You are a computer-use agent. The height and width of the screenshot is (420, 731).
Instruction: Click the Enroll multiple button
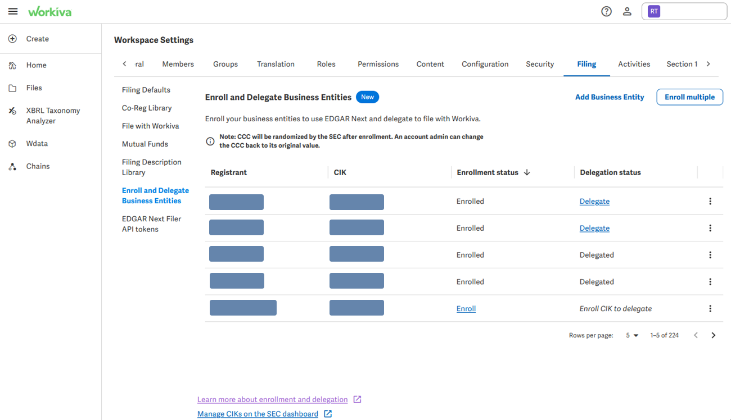tap(690, 97)
